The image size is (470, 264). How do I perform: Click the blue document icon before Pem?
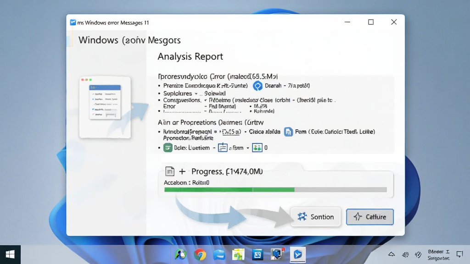click(288, 132)
